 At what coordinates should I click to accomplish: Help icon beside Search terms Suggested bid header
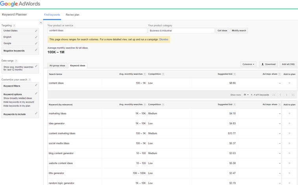[234, 74]
